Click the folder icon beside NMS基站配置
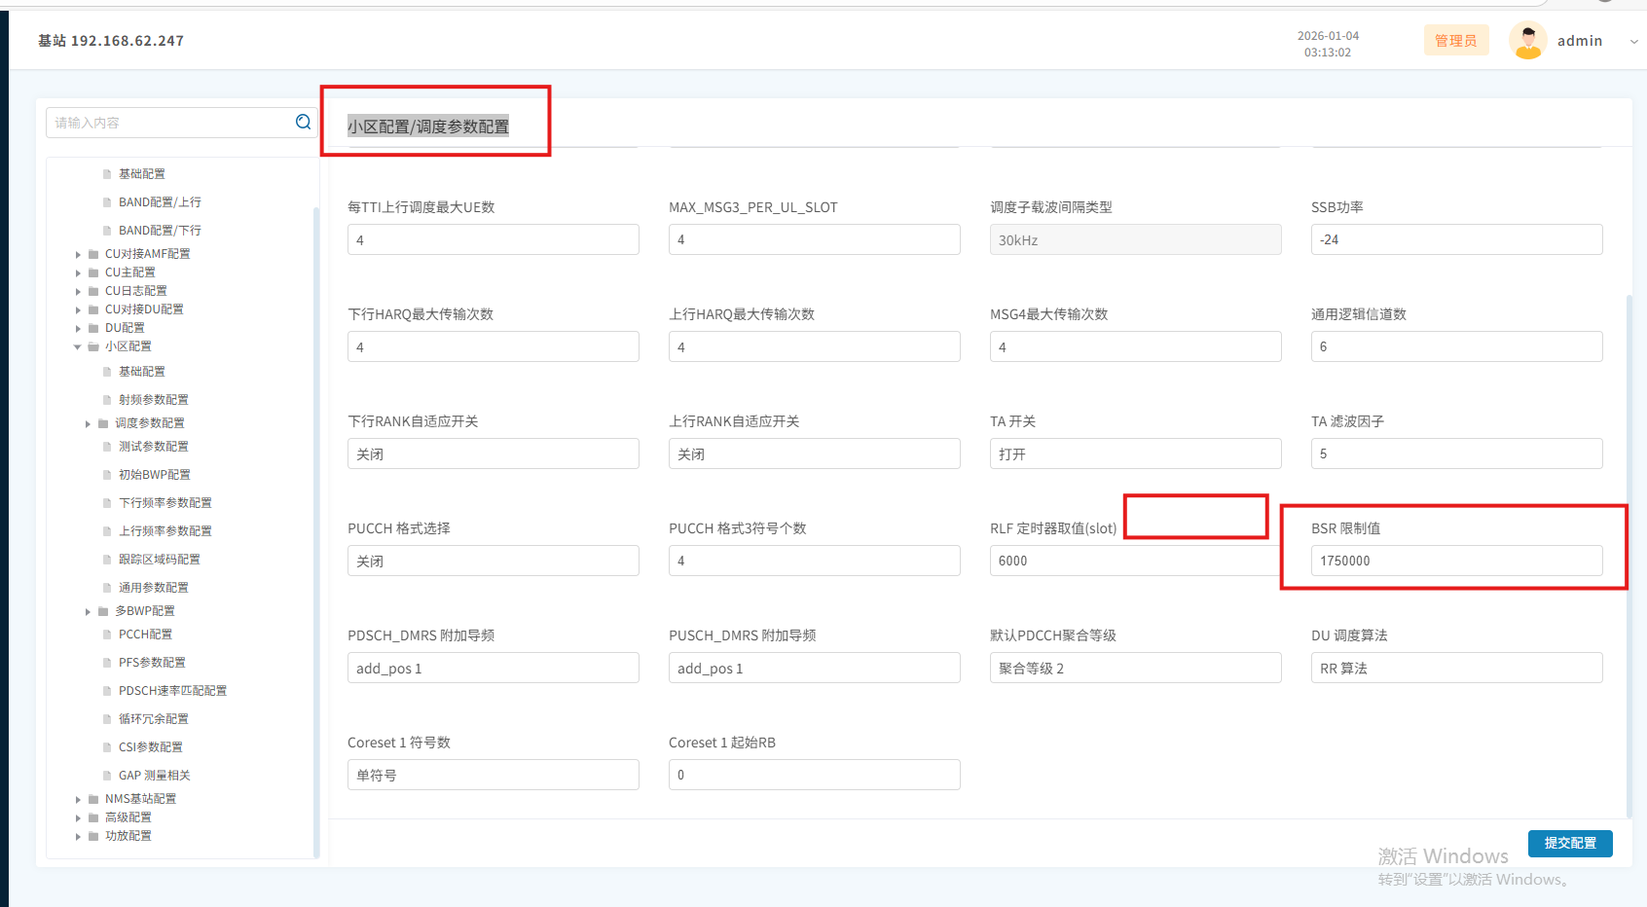 click(x=93, y=799)
